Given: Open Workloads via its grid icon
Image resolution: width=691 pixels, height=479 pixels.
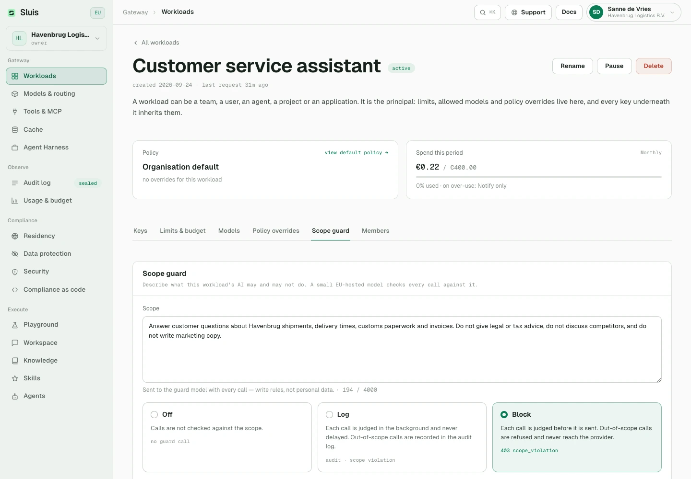Looking at the screenshot, I should click(x=15, y=76).
